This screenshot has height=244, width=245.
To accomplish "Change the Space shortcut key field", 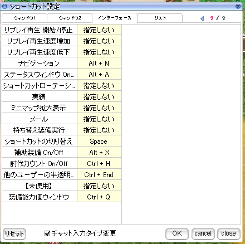I will point(99,141).
